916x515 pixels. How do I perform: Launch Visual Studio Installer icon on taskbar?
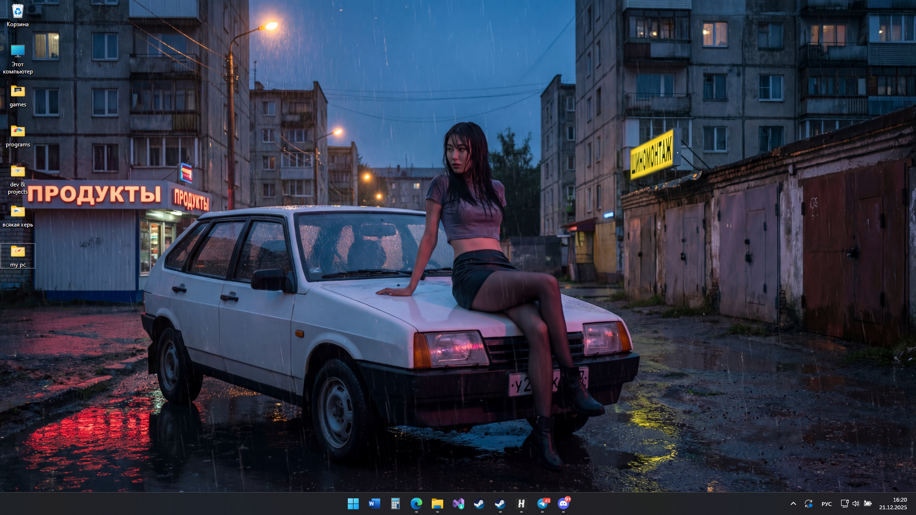(x=458, y=504)
